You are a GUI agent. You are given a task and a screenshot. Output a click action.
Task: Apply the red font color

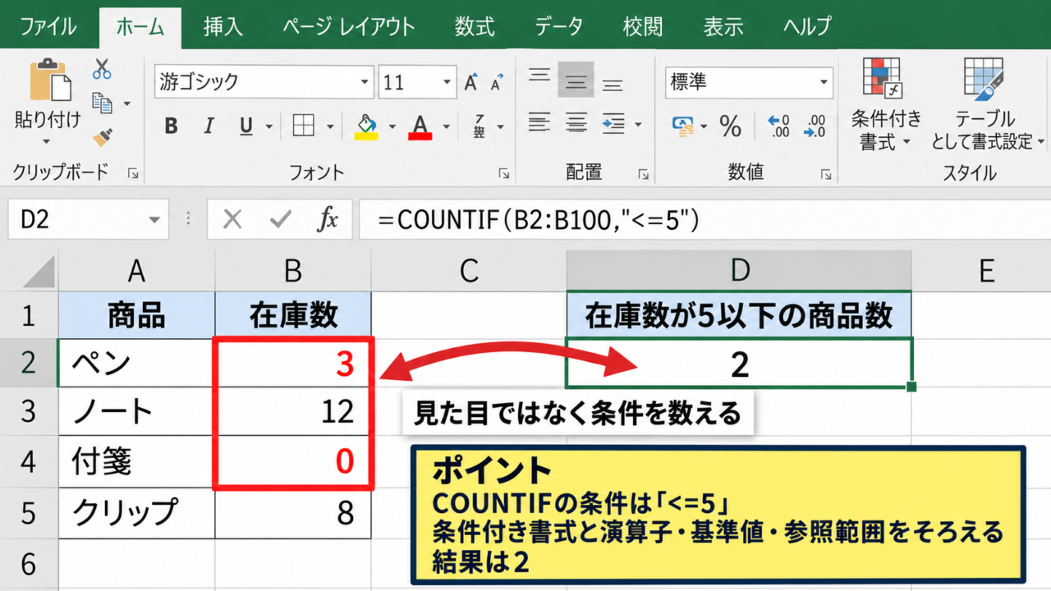420,126
